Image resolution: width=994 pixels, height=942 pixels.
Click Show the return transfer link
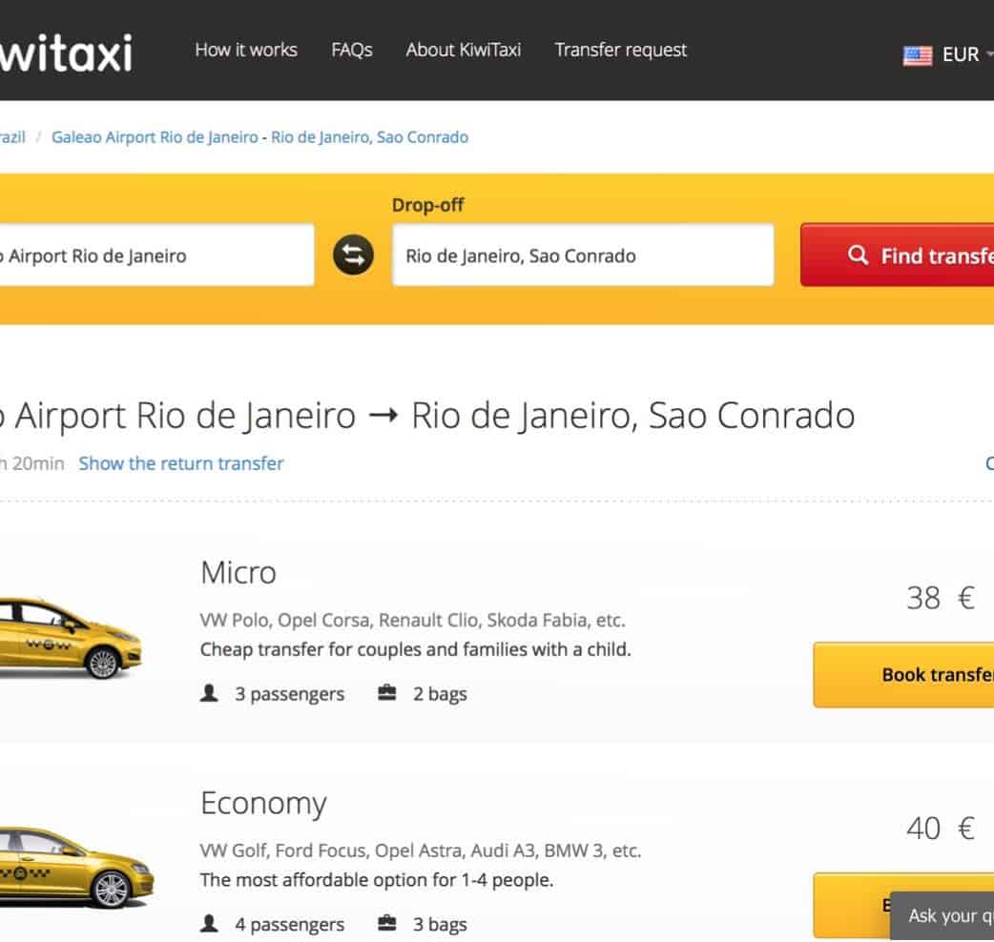pyautogui.click(x=181, y=463)
